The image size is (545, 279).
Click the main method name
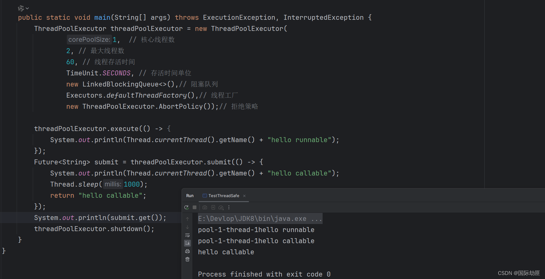102,18
